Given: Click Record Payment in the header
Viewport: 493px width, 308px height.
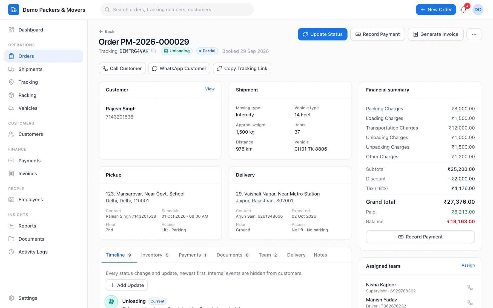Looking at the screenshot, I should coord(377,34).
